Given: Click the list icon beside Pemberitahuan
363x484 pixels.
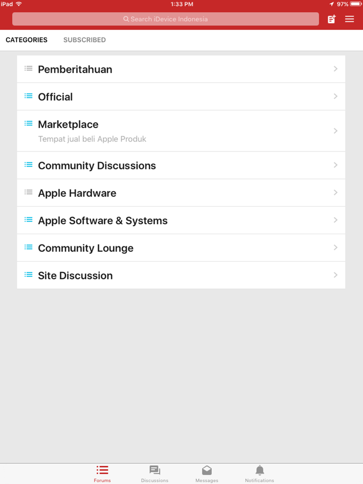Looking at the screenshot, I should pyautogui.click(x=28, y=69).
